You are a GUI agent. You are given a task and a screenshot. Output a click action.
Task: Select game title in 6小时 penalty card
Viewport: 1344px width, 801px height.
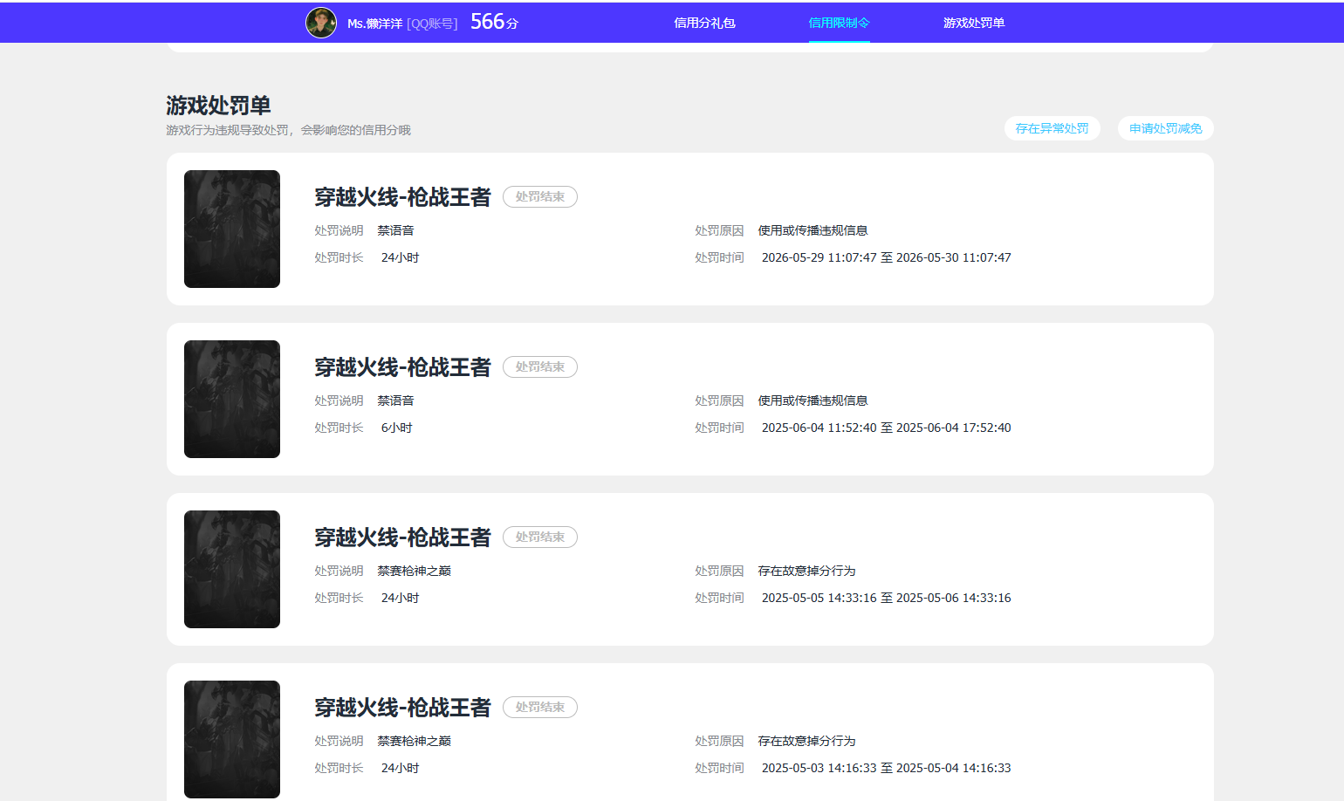point(402,367)
